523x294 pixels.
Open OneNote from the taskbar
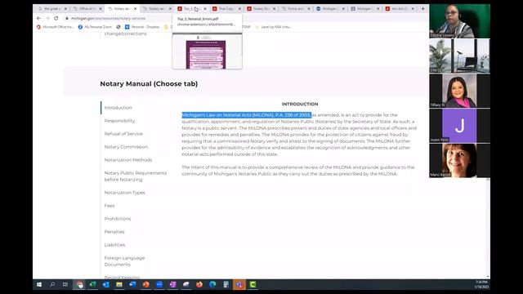point(172,284)
